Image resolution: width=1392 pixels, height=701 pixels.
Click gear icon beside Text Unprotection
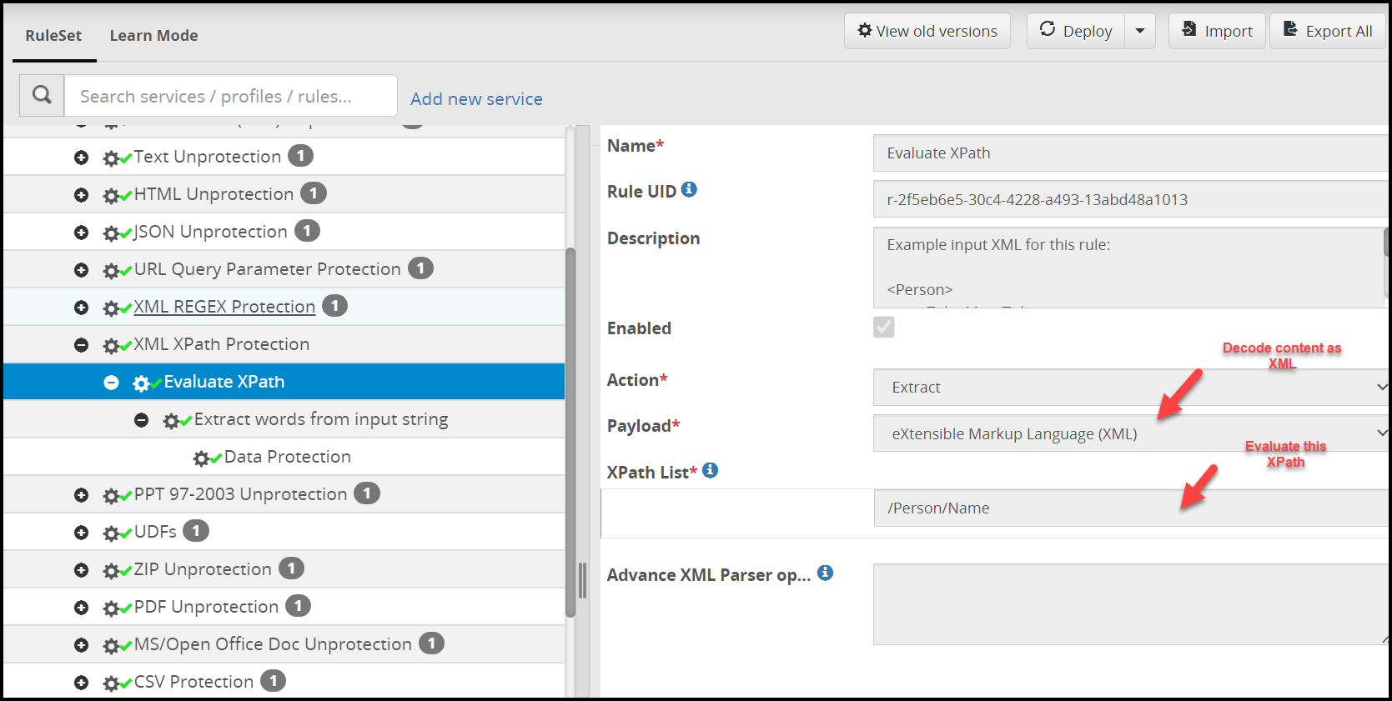tap(112, 158)
